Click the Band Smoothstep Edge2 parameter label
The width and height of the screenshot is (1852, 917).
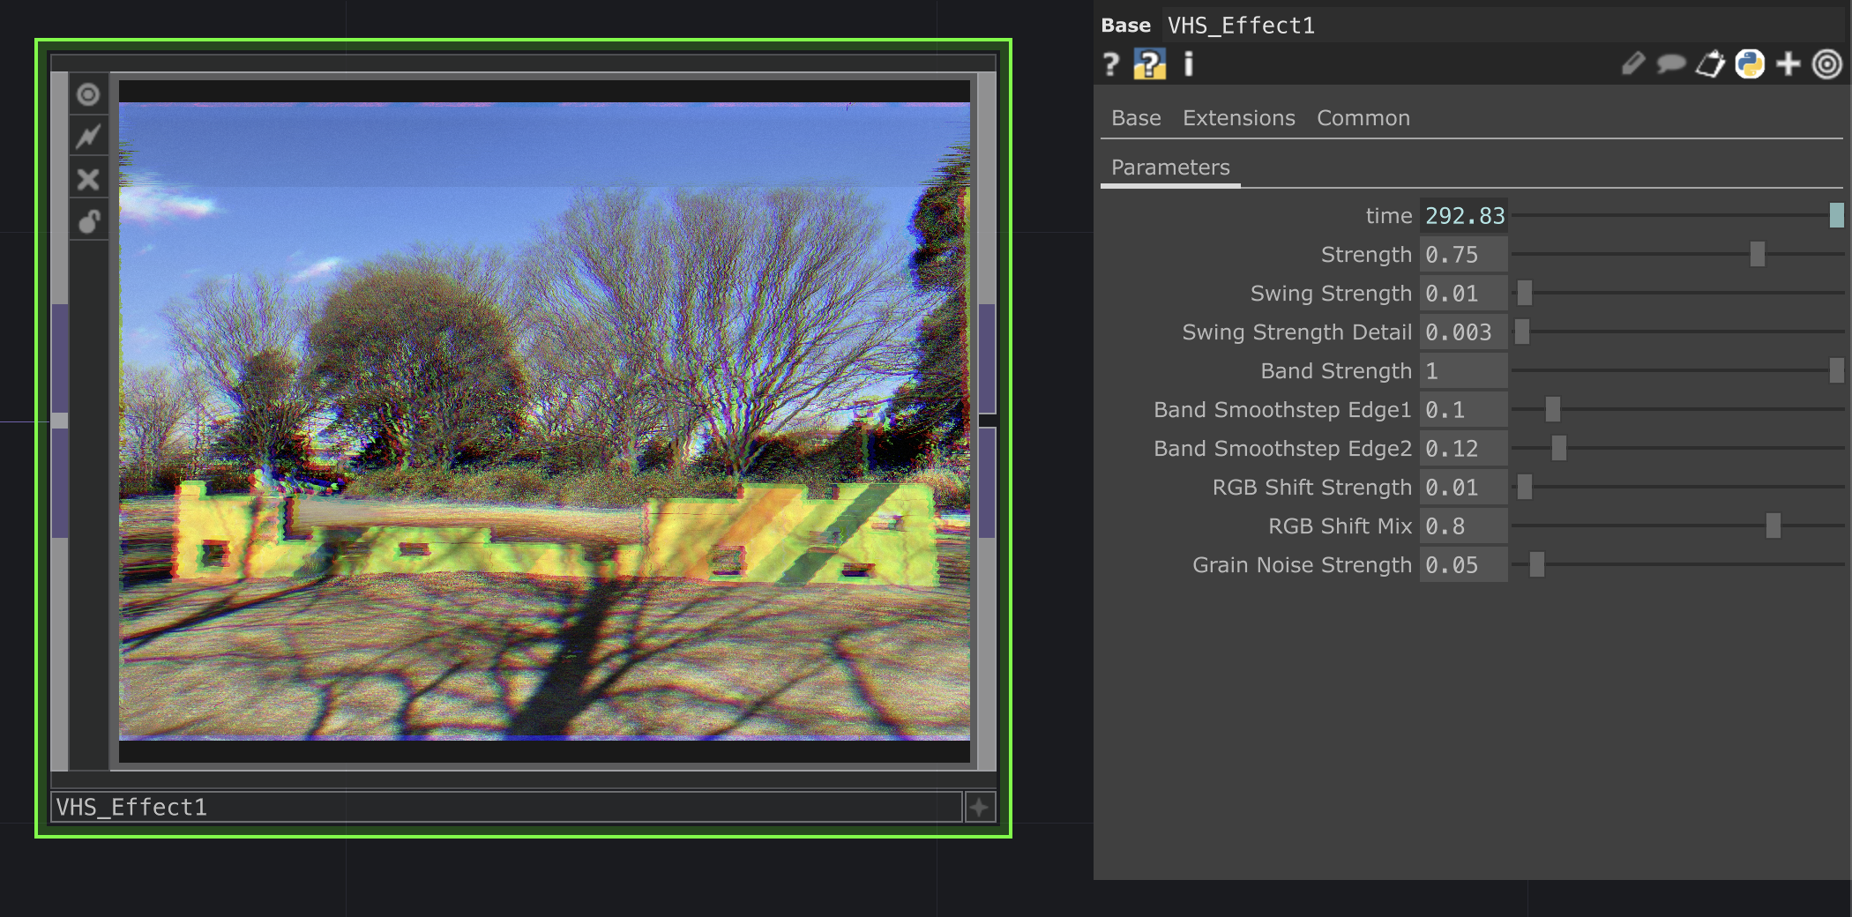[1282, 449]
